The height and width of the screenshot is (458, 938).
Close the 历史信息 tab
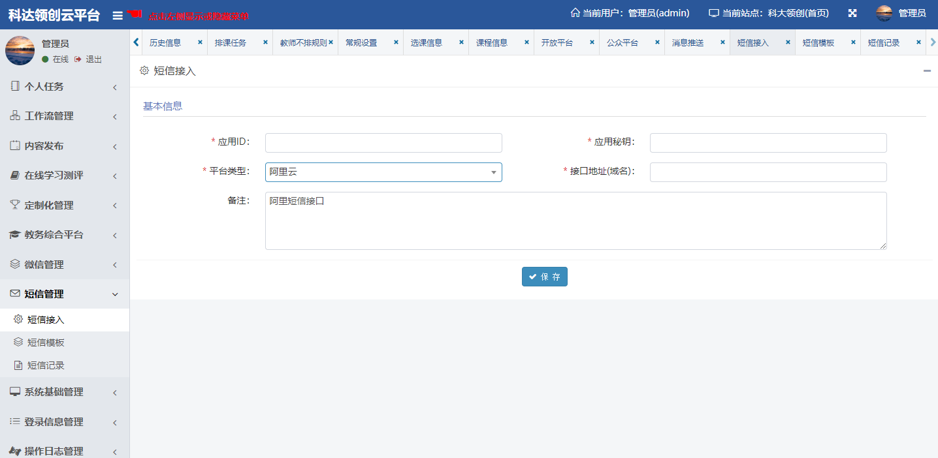200,42
